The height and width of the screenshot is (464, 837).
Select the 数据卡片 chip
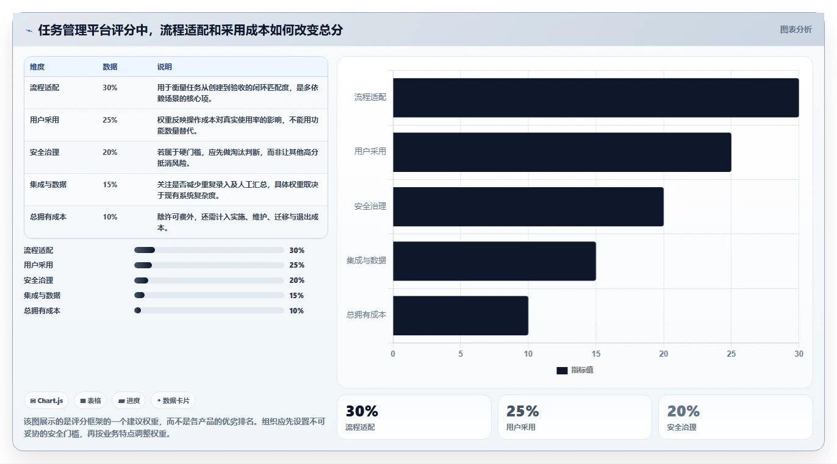[173, 401]
